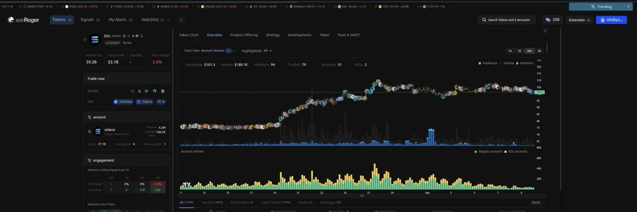Viewport: 637px width, 212px height.
Task: Open the Product Offering tab
Action: [244, 35]
